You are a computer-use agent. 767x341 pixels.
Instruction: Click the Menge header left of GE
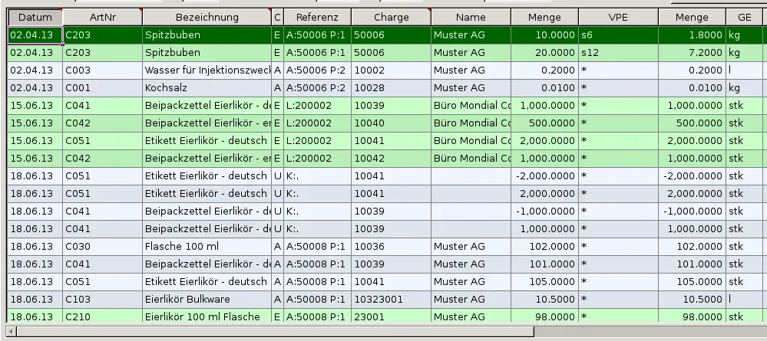click(x=692, y=18)
